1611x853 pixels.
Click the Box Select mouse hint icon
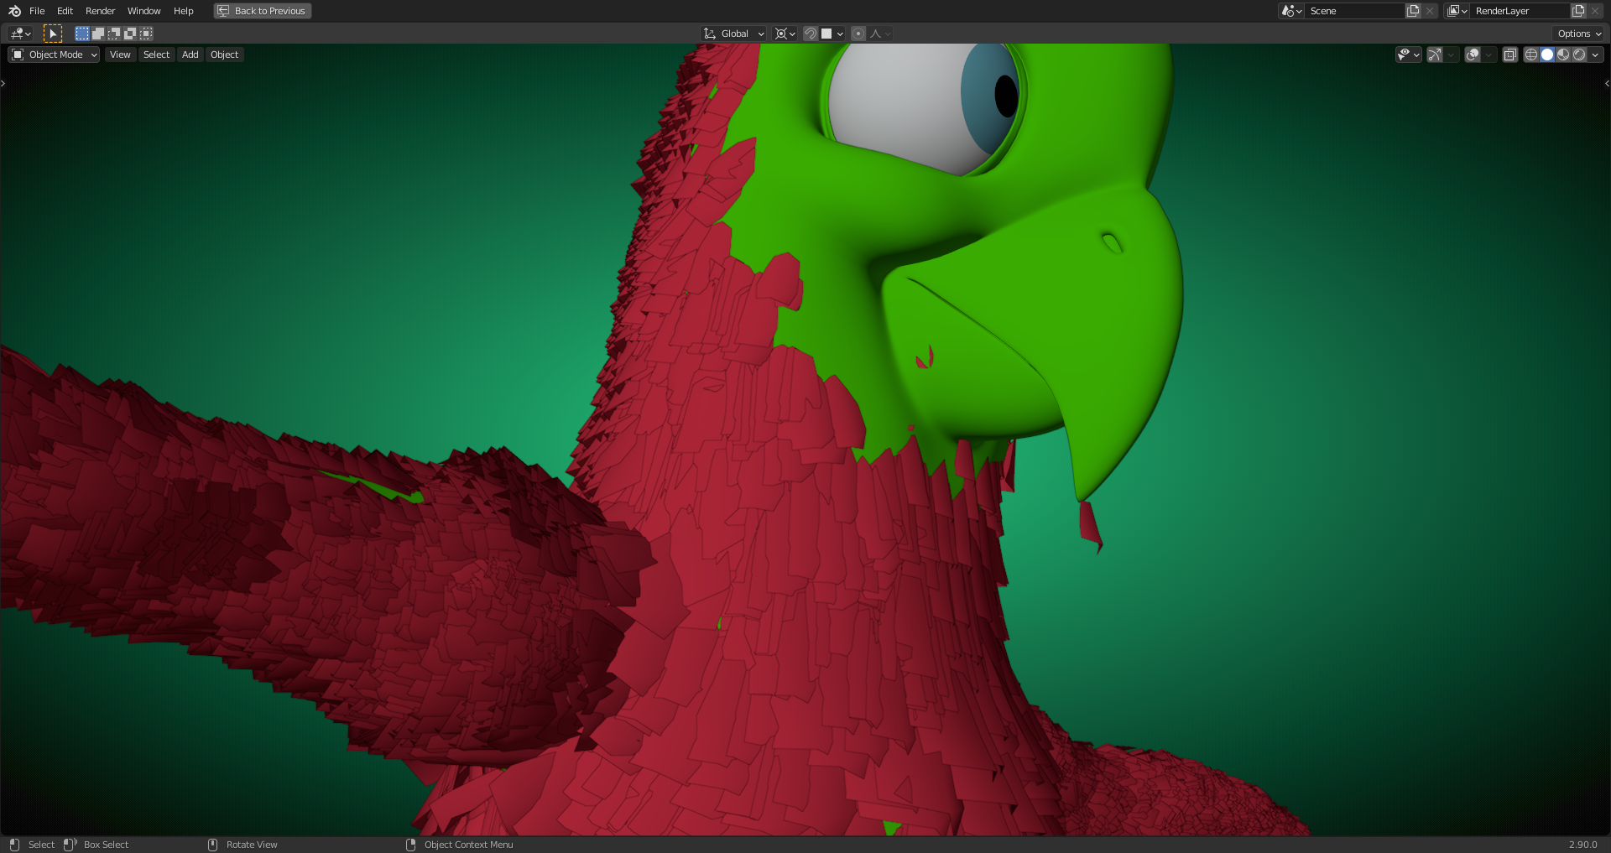(70, 845)
